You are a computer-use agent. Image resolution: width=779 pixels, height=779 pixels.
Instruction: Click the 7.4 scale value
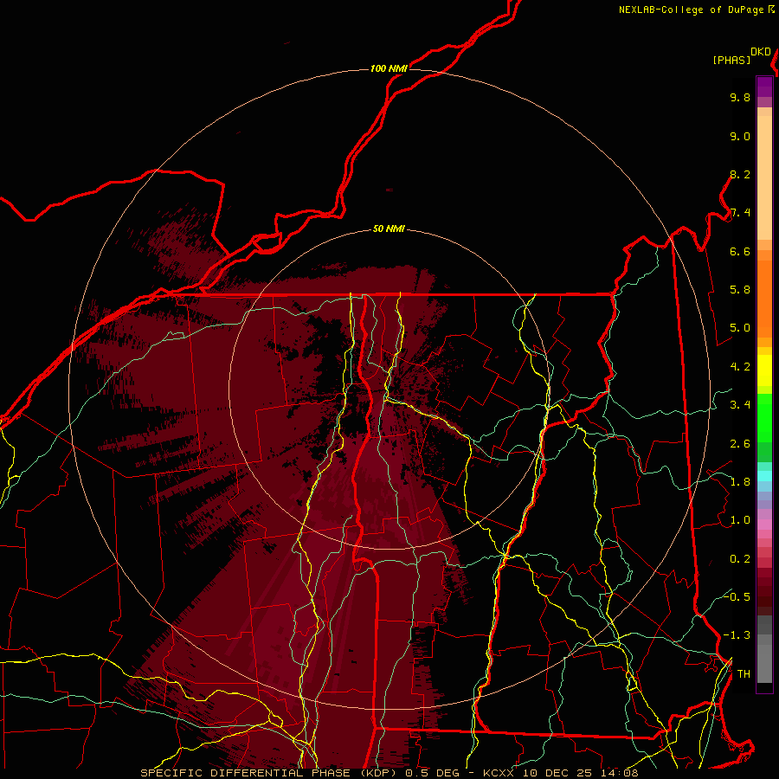(x=740, y=213)
